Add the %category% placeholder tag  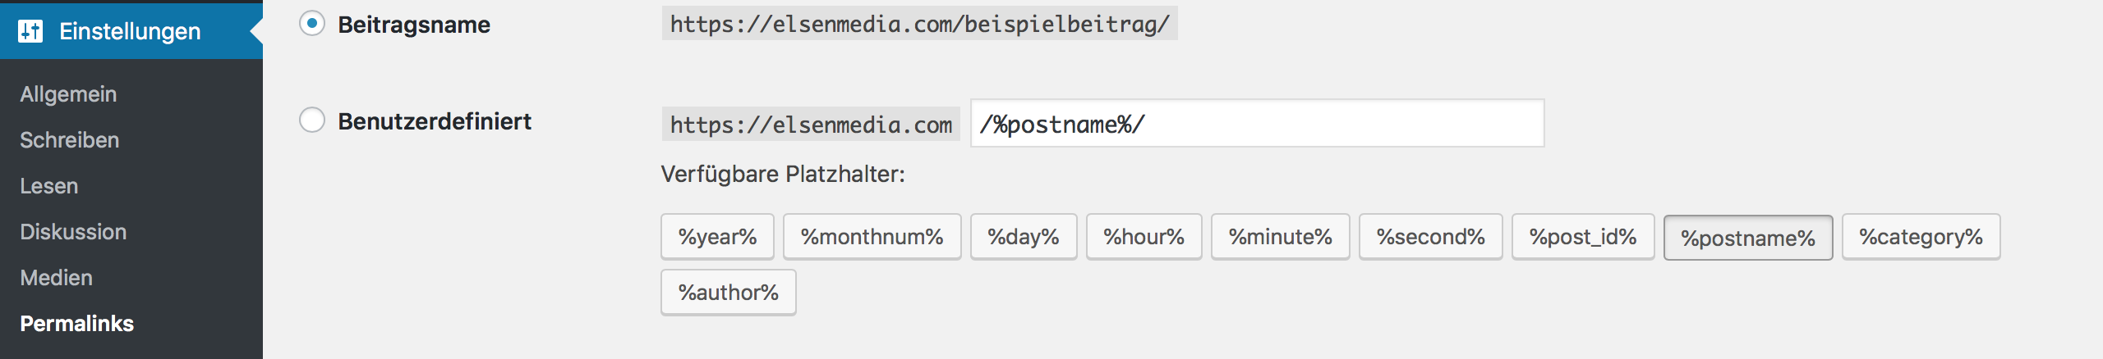(1921, 237)
